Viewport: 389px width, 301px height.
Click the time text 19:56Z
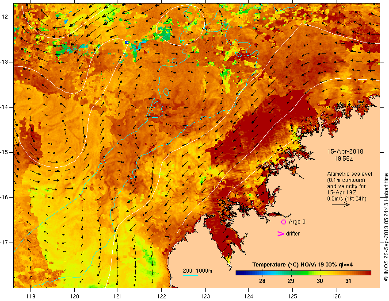(344, 158)
